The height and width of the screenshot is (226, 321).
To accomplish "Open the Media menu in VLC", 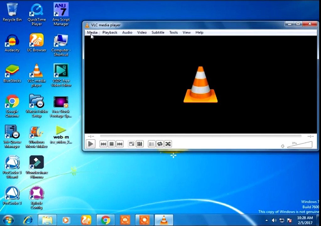I will [92, 33].
